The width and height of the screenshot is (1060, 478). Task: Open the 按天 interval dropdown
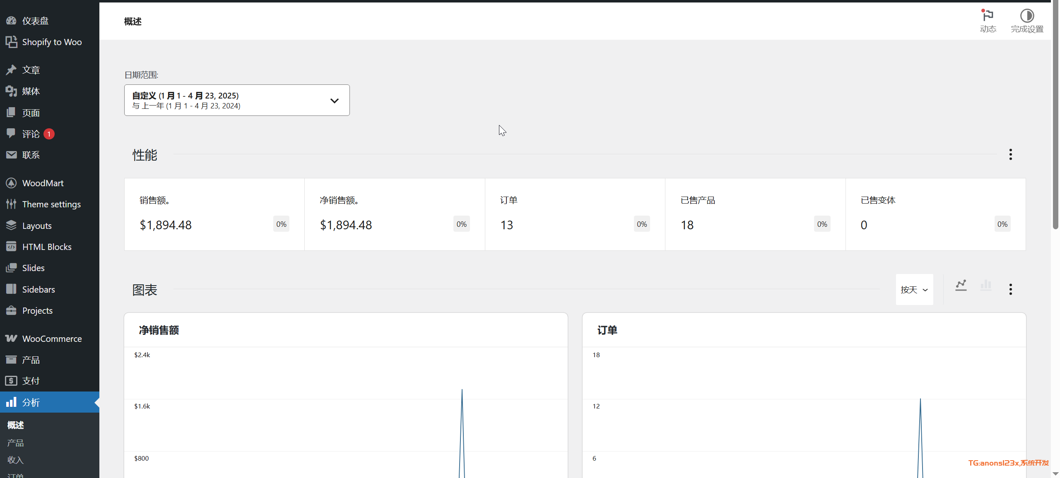(x=914, y=290)
